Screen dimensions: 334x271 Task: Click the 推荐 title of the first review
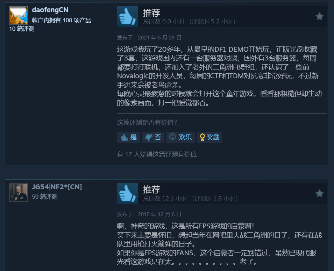pos(151,13)
